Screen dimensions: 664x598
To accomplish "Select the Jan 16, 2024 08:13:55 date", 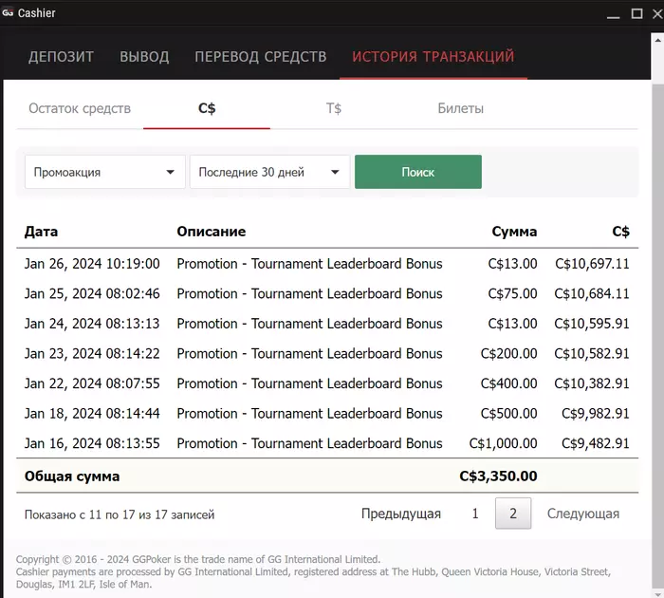I will (92, 443).
